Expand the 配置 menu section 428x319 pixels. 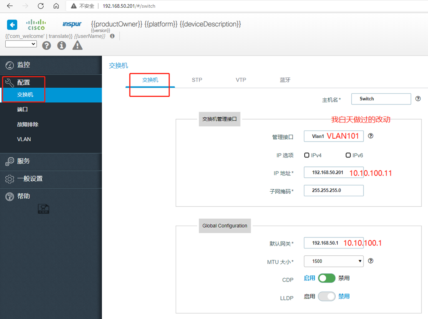pos(51,82)
